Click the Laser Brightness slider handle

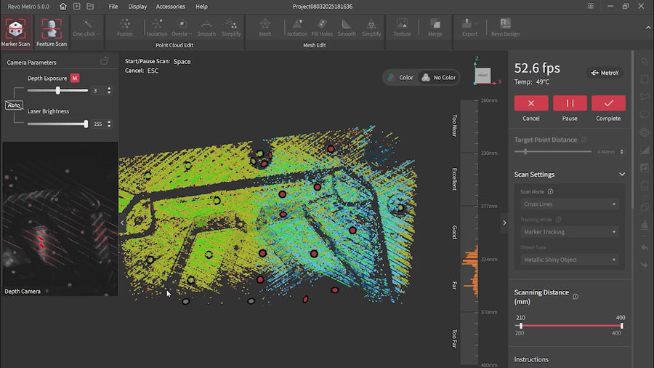(86, 124)
